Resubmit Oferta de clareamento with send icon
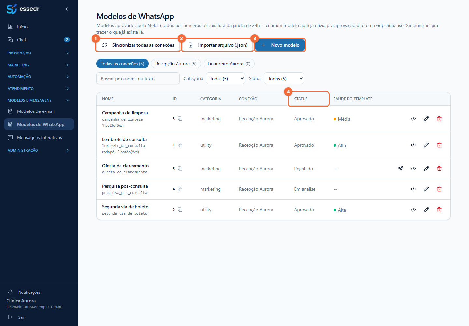 (400, 169)
